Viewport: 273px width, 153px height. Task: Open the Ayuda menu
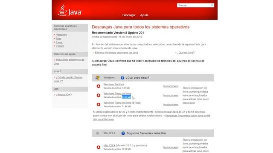pos(144,15)
